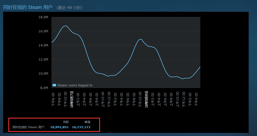Click the 10.0M y-axis label
The width and height of the screenshot is (257, 136).
point(43,74)
